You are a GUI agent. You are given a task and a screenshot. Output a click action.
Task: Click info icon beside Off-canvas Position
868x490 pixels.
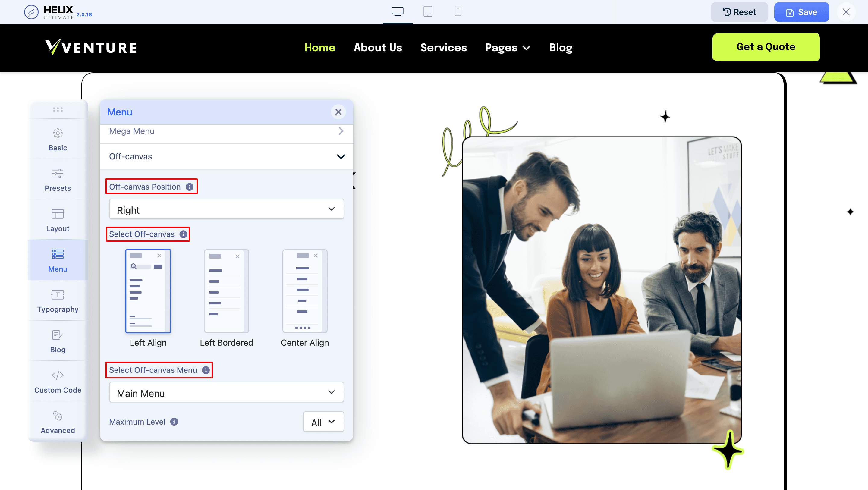click(190, 187)
